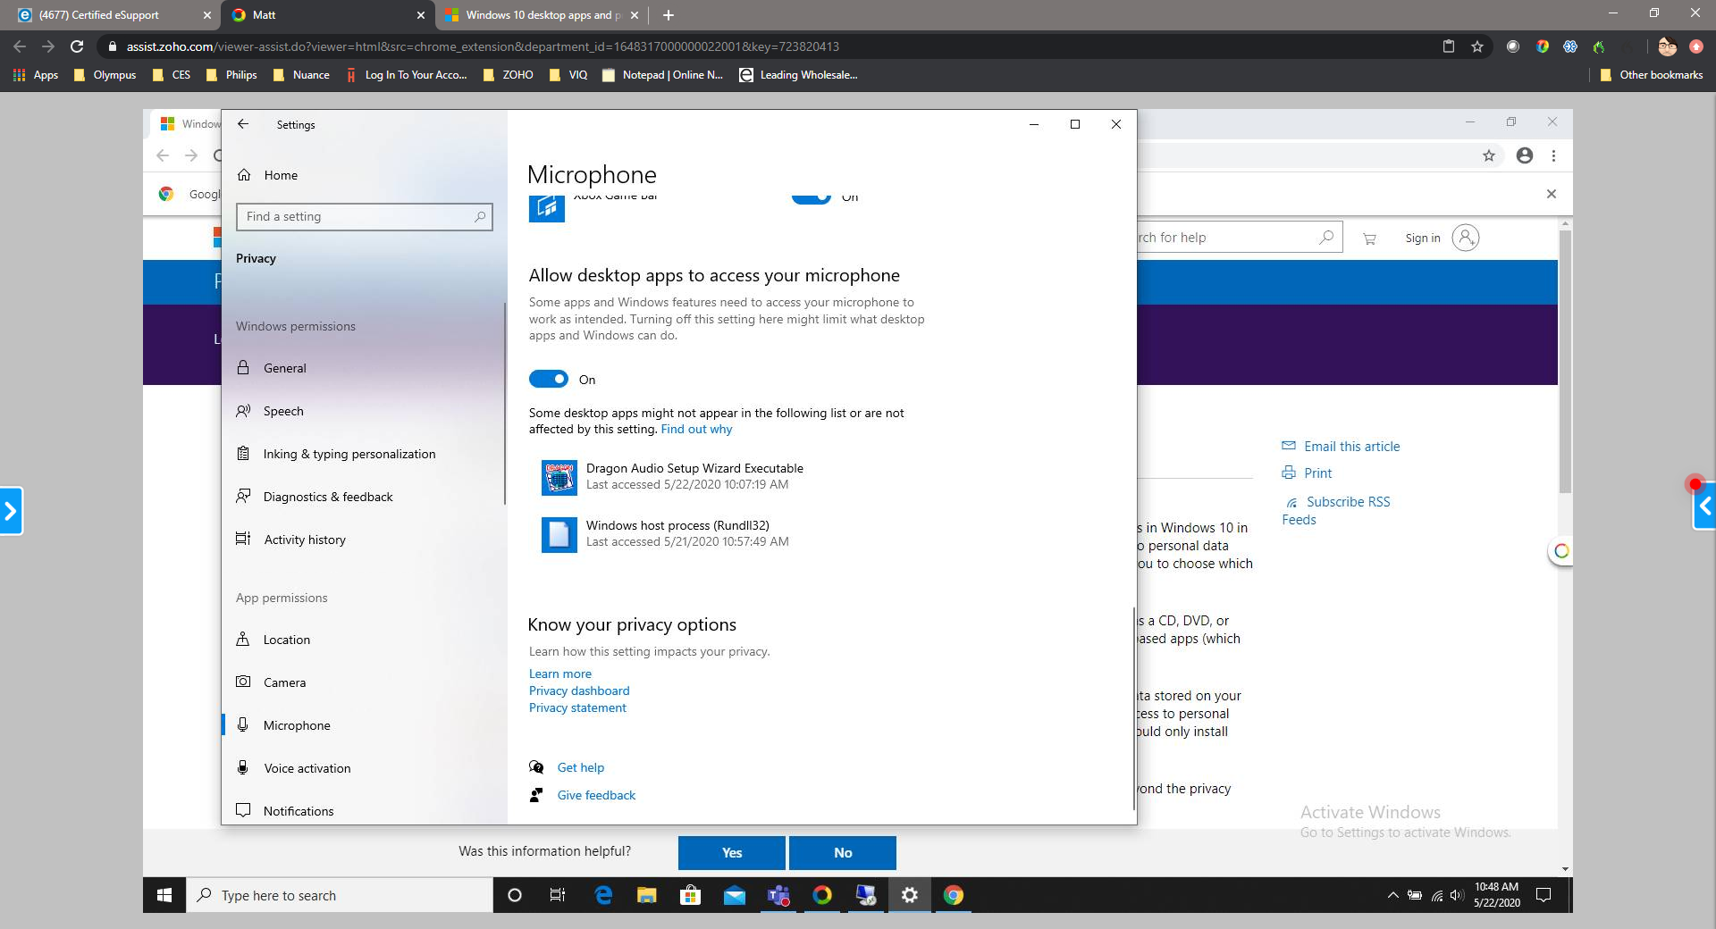Click the search for help magnifier
Image resolution: width=1716 pixels, height=929 pixels.
click(1326, 238)
